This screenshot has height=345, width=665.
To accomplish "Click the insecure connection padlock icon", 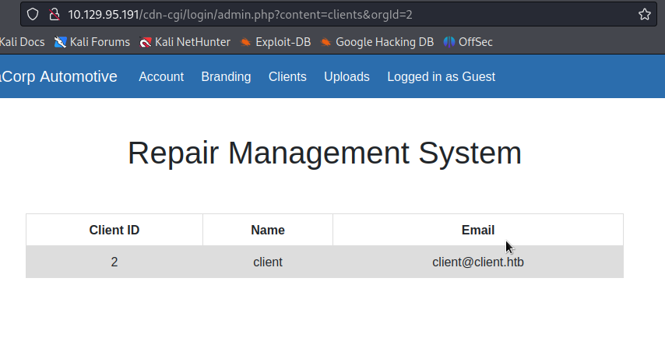I will (54, 14).
